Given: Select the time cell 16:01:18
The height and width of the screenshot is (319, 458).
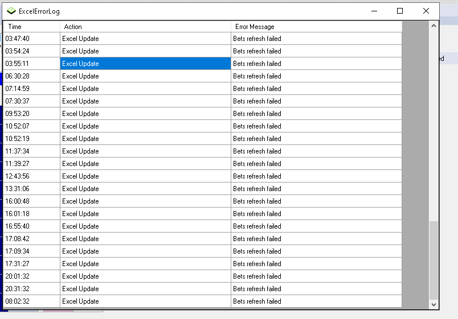Looking at the screenshot, I should 31,214.
